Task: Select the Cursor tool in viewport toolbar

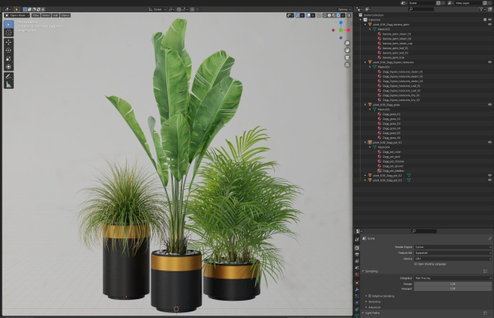Action: click(8, 32)
